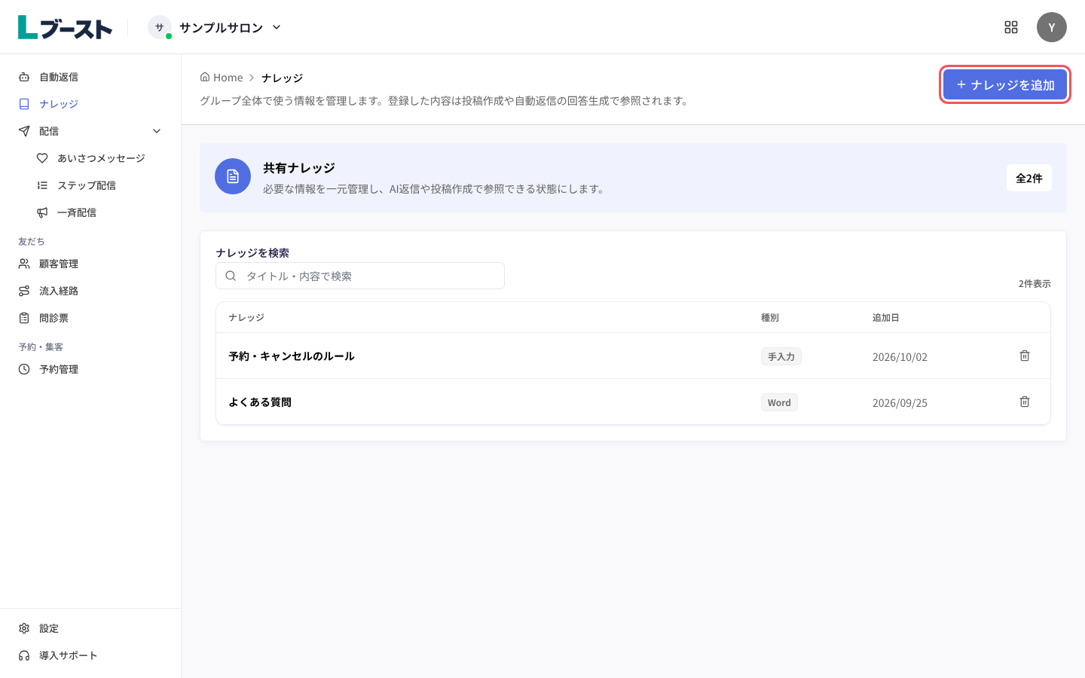
Task: Click the 配信 paper plane icon
Action: (x=24, y=131)
